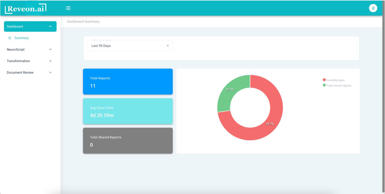Image resolution: width=385 pixels, height=194 pixels.
Task: Click the date range dropdown arrow
Action: (x=168, y=46)
